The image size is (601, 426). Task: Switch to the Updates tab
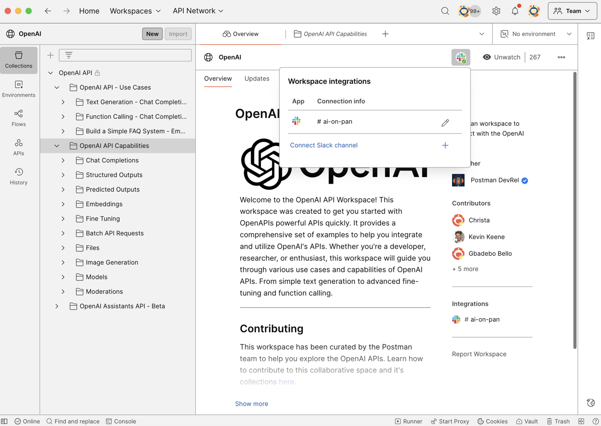[257, 78]
